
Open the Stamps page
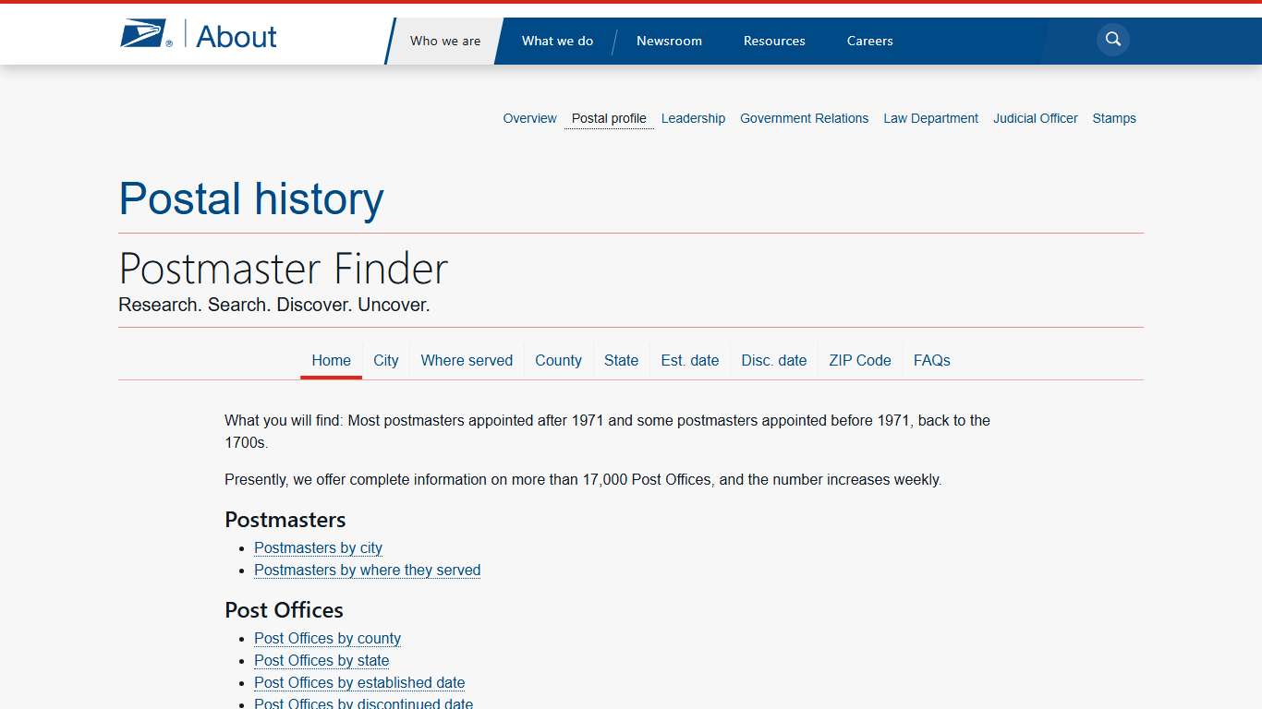tap(1114, 118)
